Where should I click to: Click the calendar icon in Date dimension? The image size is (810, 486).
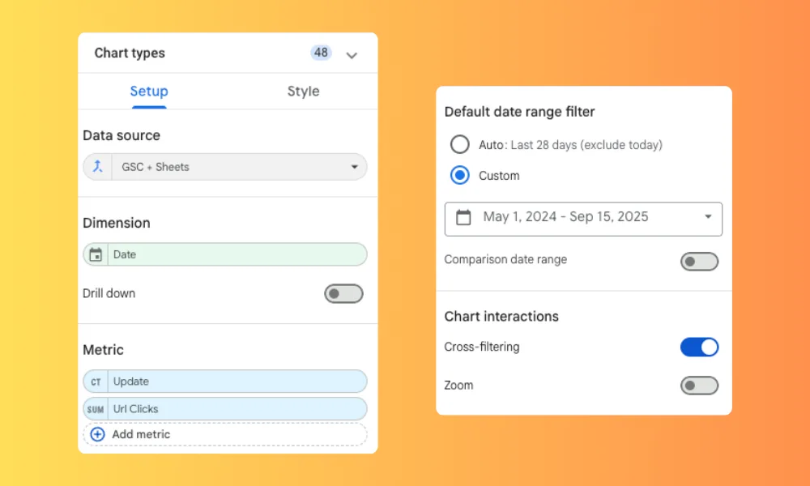tap(96, 254)
